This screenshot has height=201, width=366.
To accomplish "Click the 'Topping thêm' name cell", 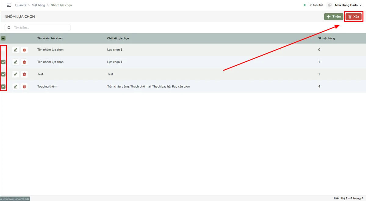I will coord(47,87).
